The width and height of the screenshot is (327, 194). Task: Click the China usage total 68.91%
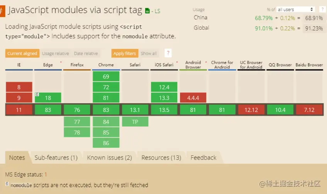(314, 18)
